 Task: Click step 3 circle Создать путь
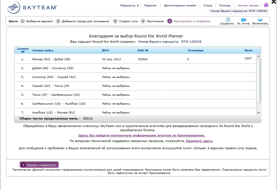pyautogui.click(x=115, y=21)
